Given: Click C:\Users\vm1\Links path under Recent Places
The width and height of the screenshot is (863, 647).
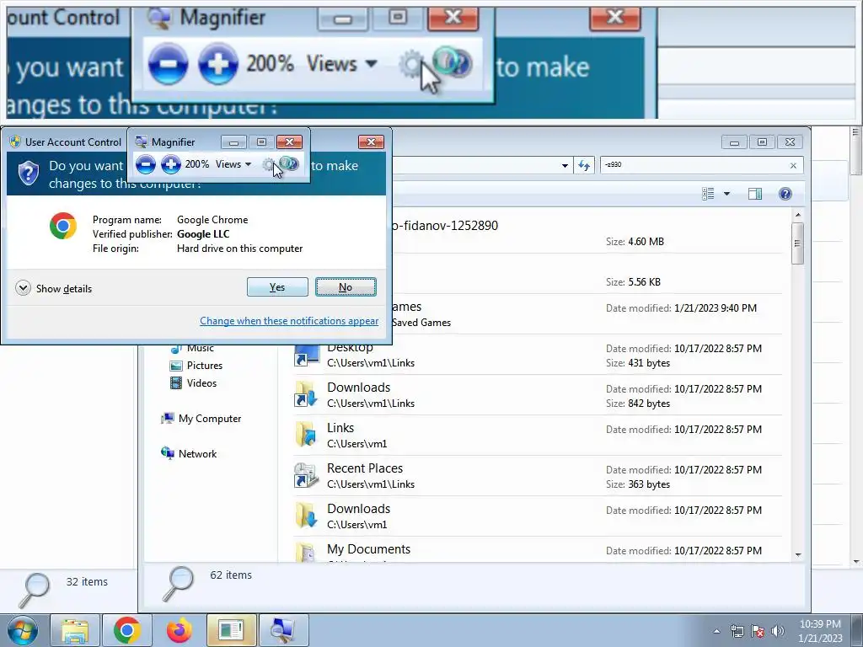Looking at the screenshot, I should (371, 484).
